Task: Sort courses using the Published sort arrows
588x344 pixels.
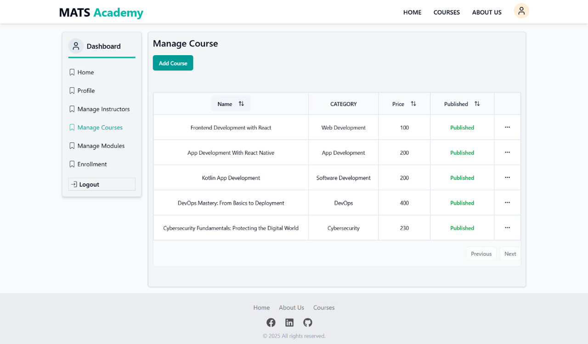Action: [x=477, y=104]
